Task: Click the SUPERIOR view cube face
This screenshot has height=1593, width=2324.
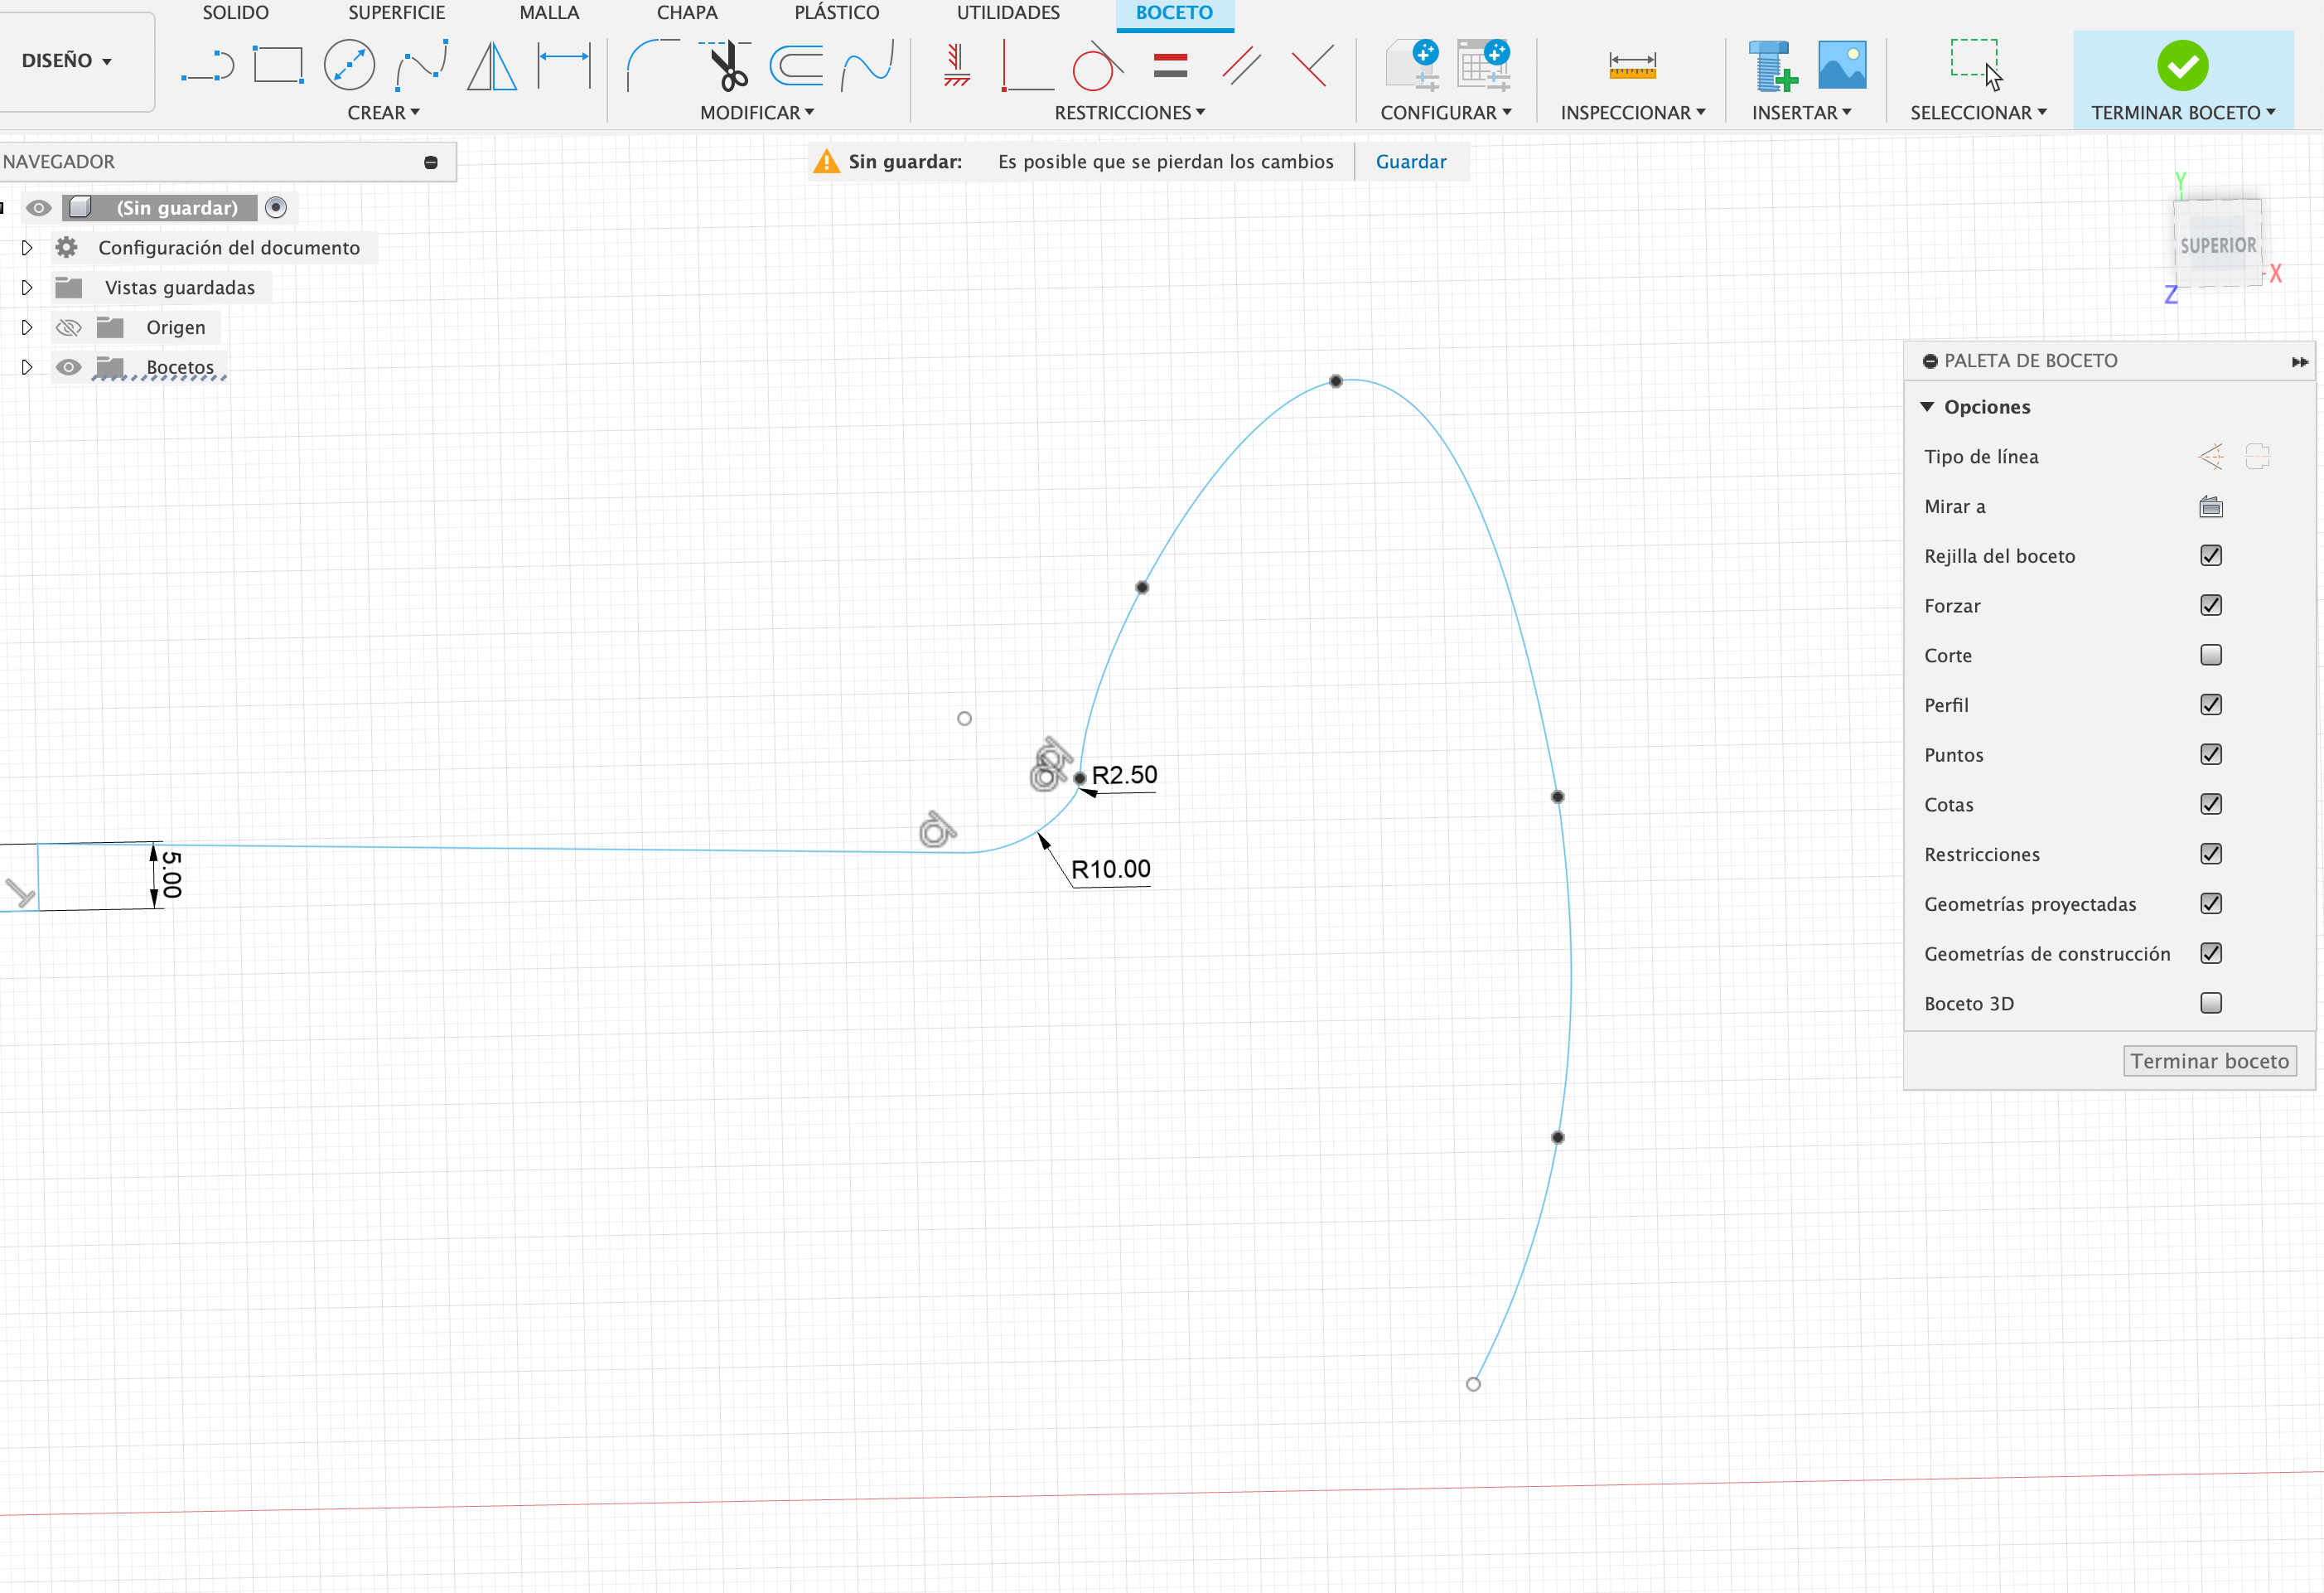Action: tap(2217, 245)
